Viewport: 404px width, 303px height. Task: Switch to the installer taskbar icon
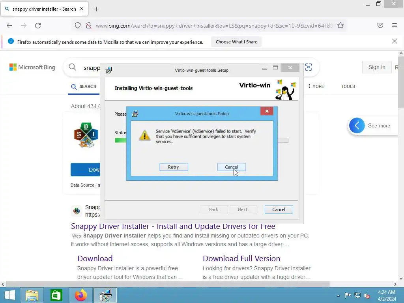click(x=105, y=295)
